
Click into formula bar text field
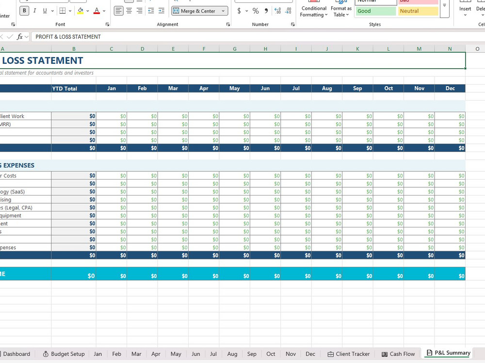point(259,37)
